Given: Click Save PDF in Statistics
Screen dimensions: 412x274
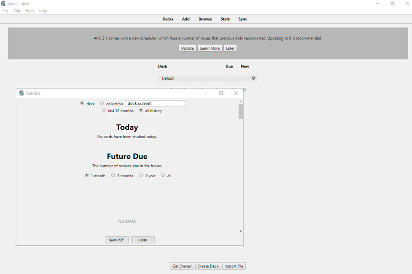Looking at the screenshot, I should point(116,240).
